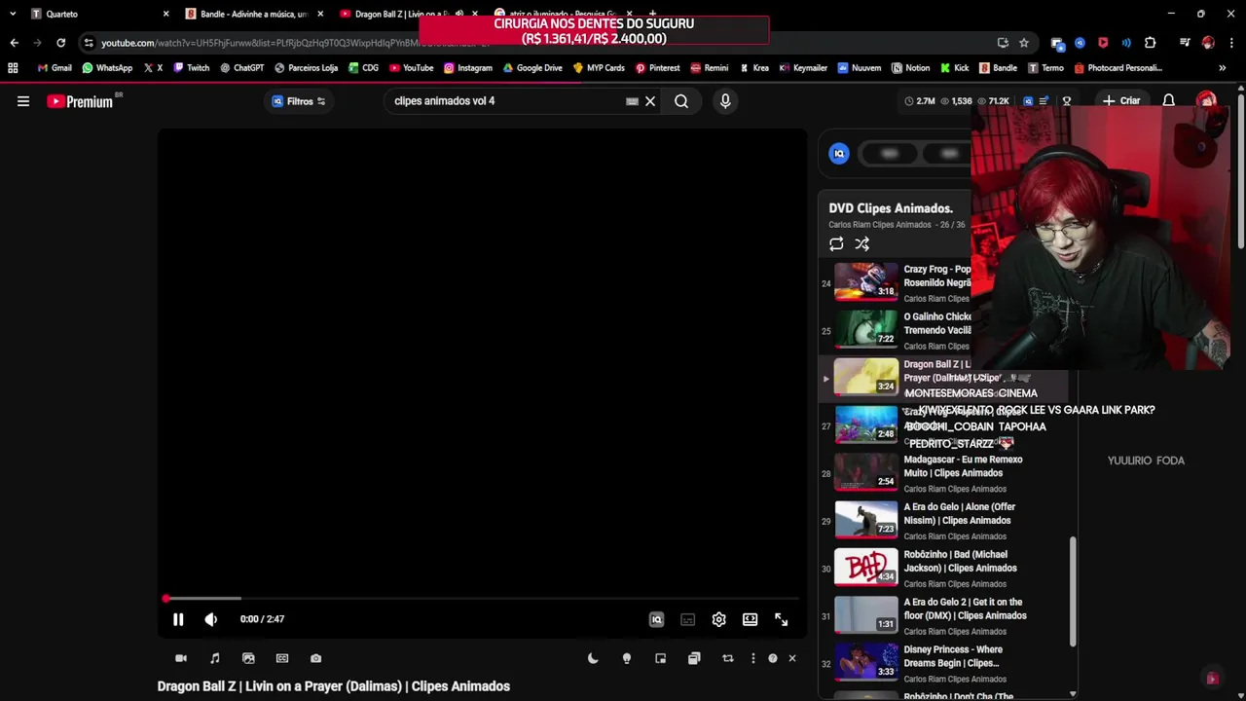Open browser extensions puzzle icon

click(x=1150, y=43)
